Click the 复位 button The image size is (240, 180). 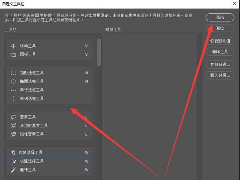[220, 28]
